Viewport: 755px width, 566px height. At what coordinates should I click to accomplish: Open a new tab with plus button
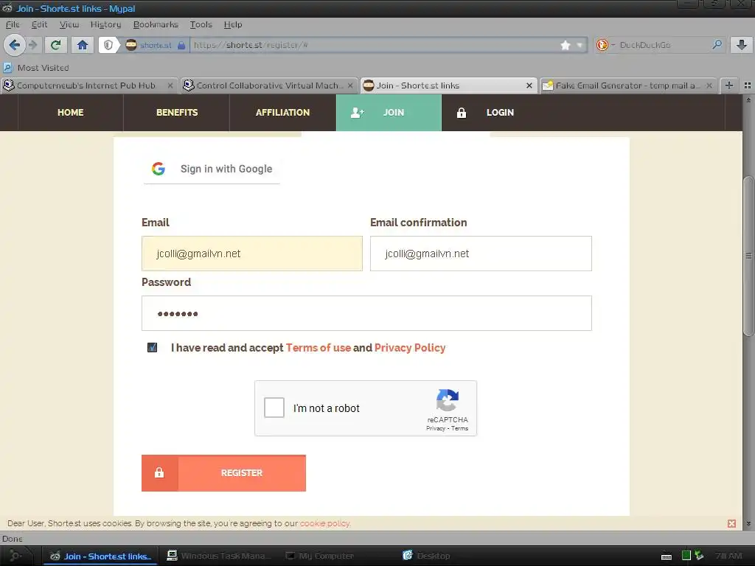coord(729,85)
